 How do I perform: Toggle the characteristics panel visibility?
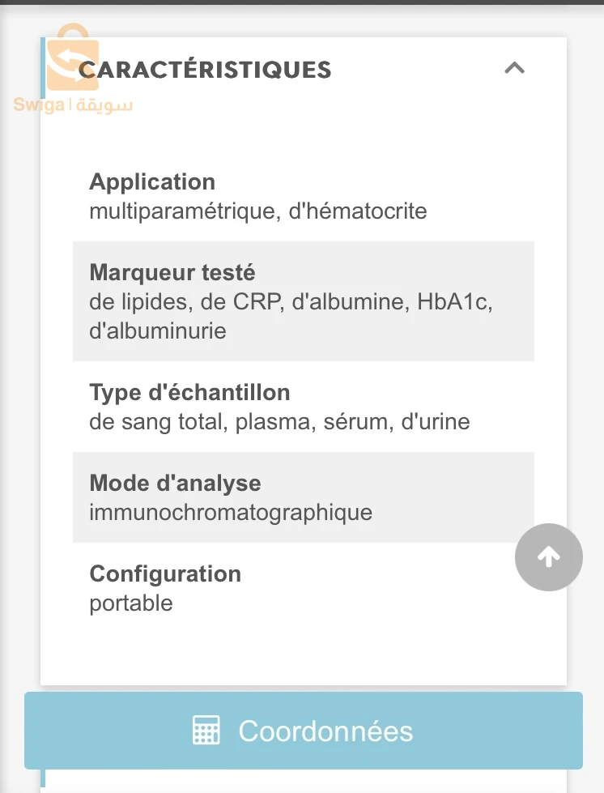pos(514,69)
